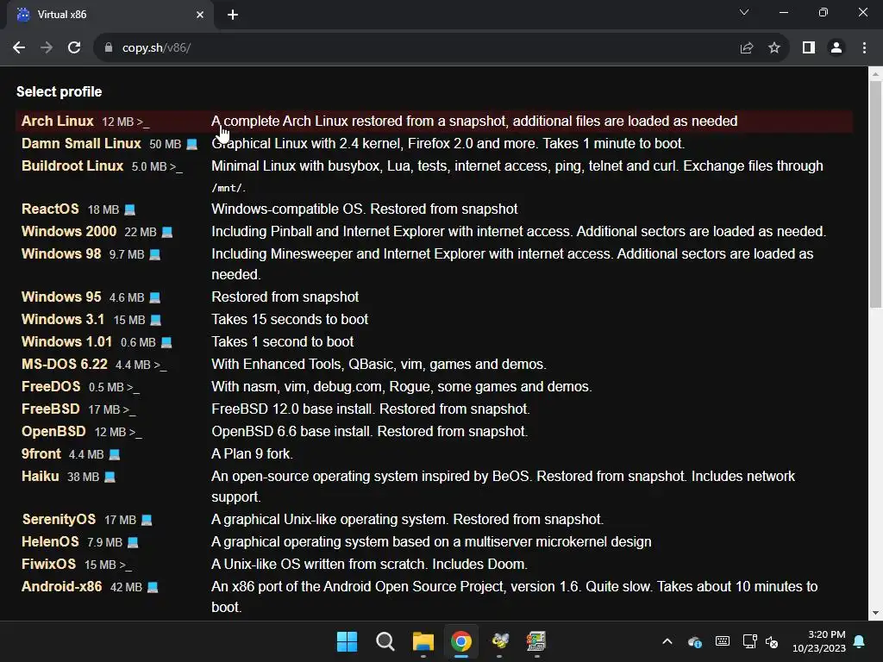Launch the Windows 2000 profile
Image resolution: width=883 pixels, height=662 pixels.
coord(69,231)
